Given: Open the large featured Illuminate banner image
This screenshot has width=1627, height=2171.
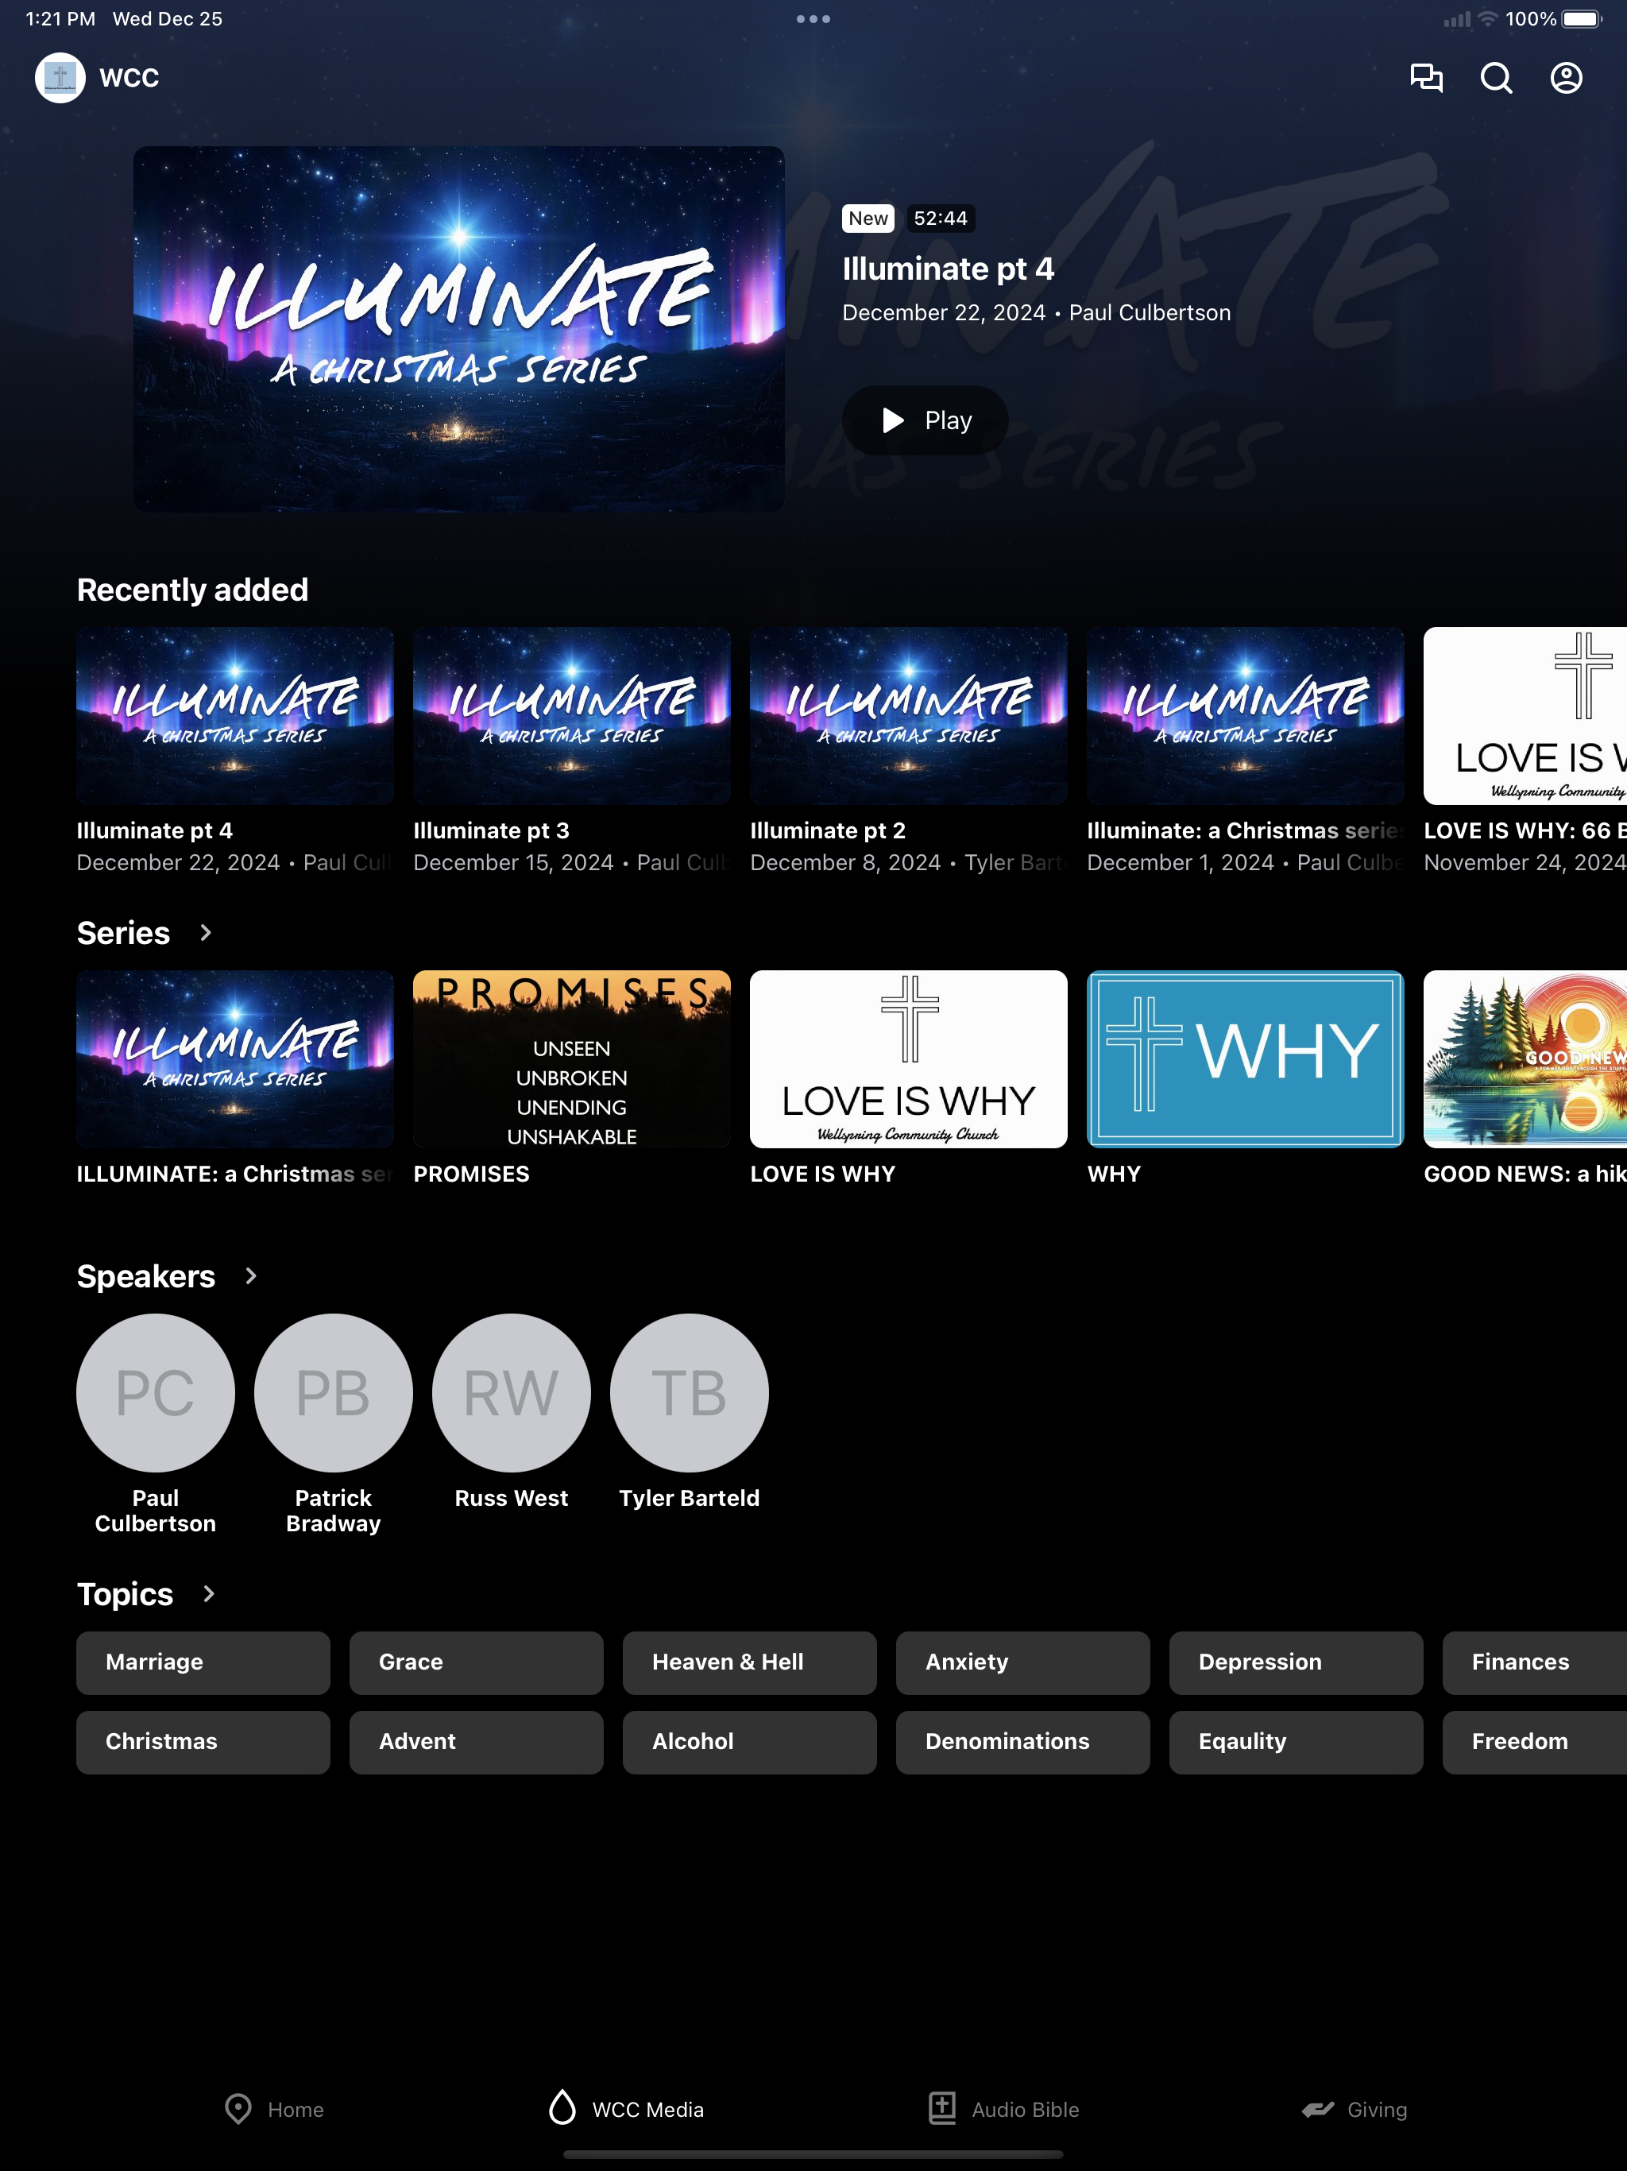Looking at the screenshot, I should (x=459, y=329).
